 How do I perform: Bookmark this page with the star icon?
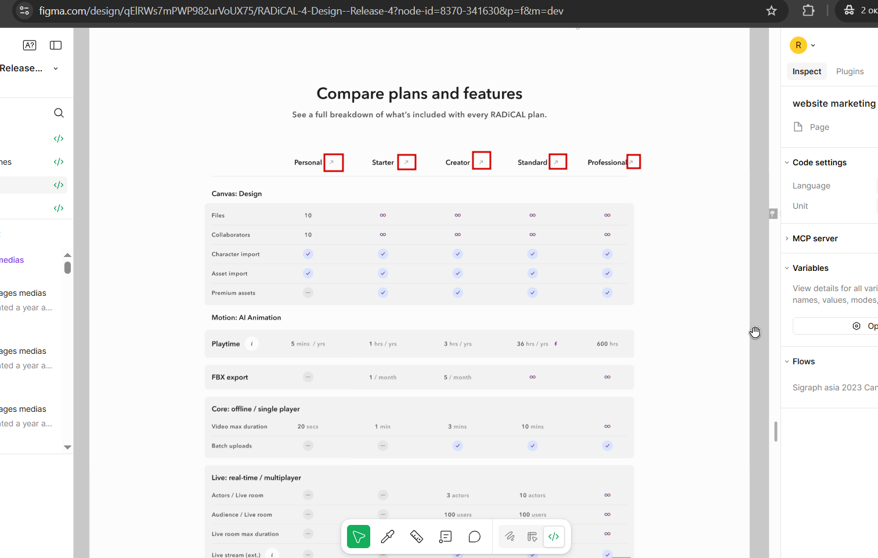coord(771,10)
